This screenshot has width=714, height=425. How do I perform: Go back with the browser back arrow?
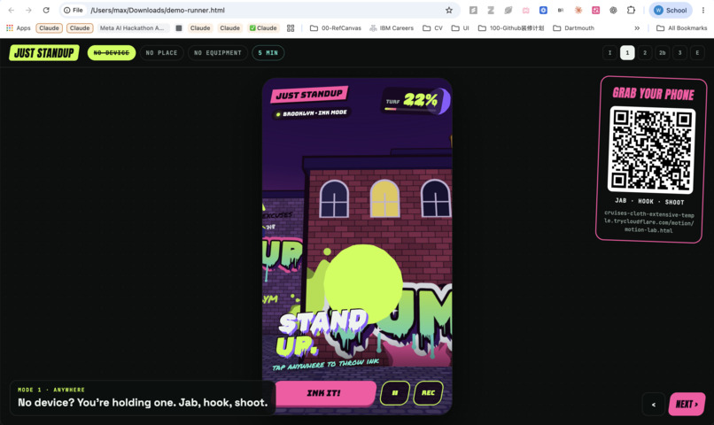12,10
